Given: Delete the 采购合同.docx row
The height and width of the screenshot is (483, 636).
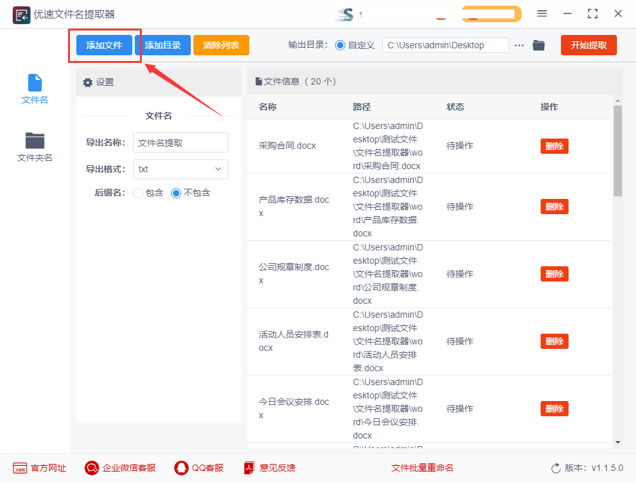Looking at the screenshot, I should [x=555, y=146].
